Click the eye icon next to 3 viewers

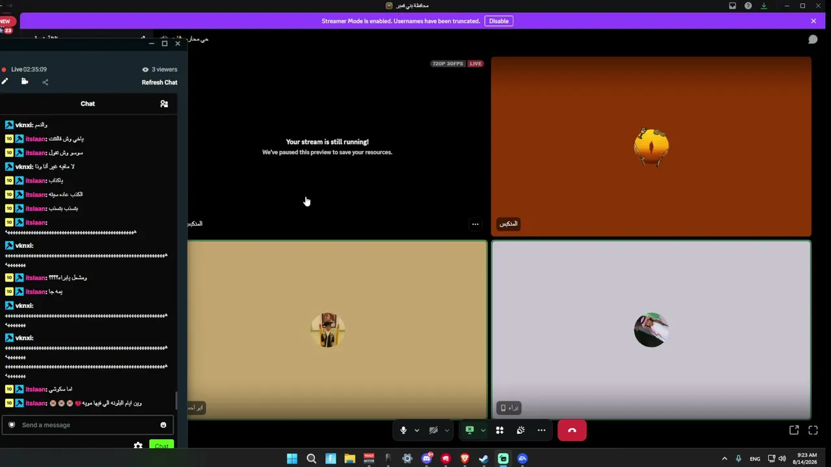pos(145,69)
